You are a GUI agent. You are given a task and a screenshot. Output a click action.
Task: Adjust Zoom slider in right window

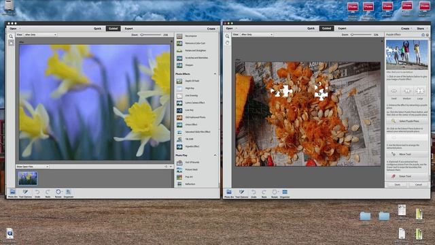[x=362, y=35]
